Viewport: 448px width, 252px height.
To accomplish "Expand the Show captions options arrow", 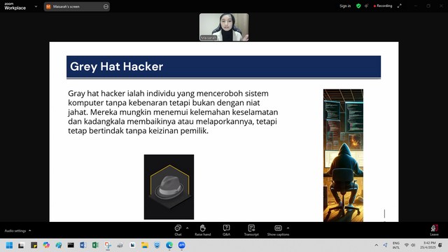I will [x=288, y=228].
